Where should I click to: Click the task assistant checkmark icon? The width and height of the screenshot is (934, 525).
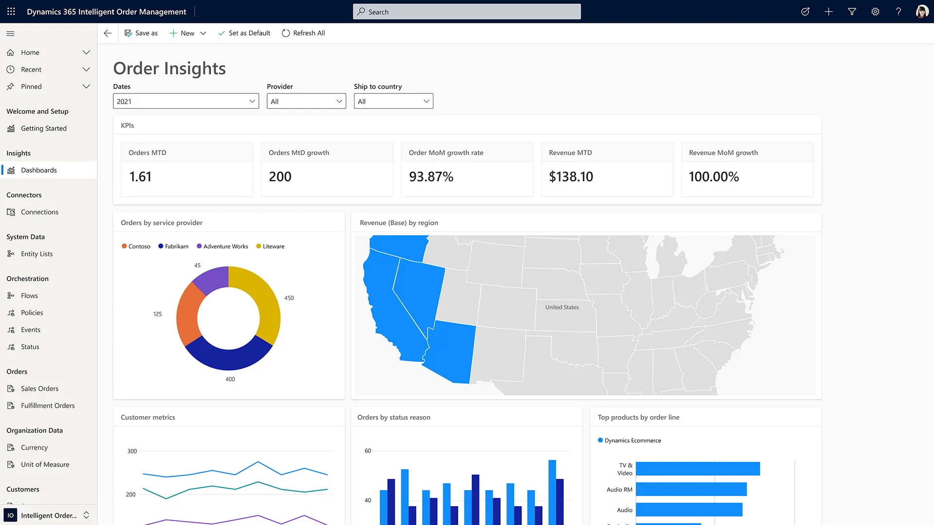tap(805, 12)
